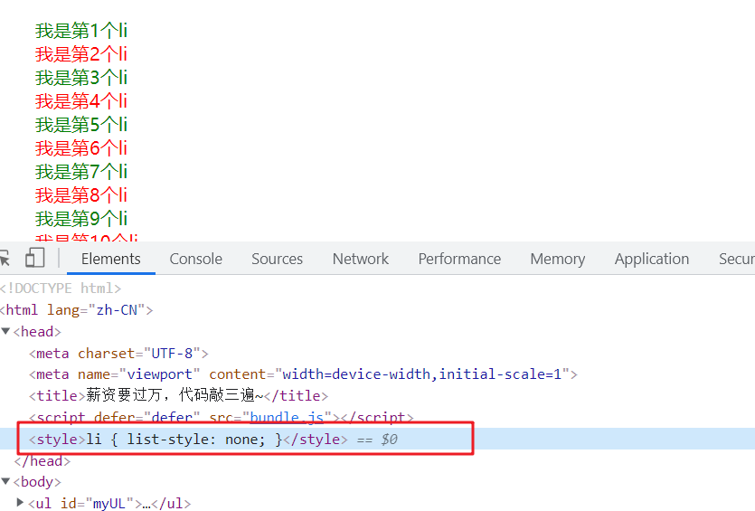Image resolution: width=755 pixels, height=511 pixels.
Task: Open the Console tab
Action: 195,259
